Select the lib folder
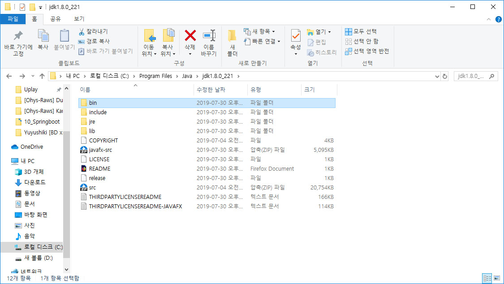The height and width of the screenshot is (284, 504). coord(207,131)
